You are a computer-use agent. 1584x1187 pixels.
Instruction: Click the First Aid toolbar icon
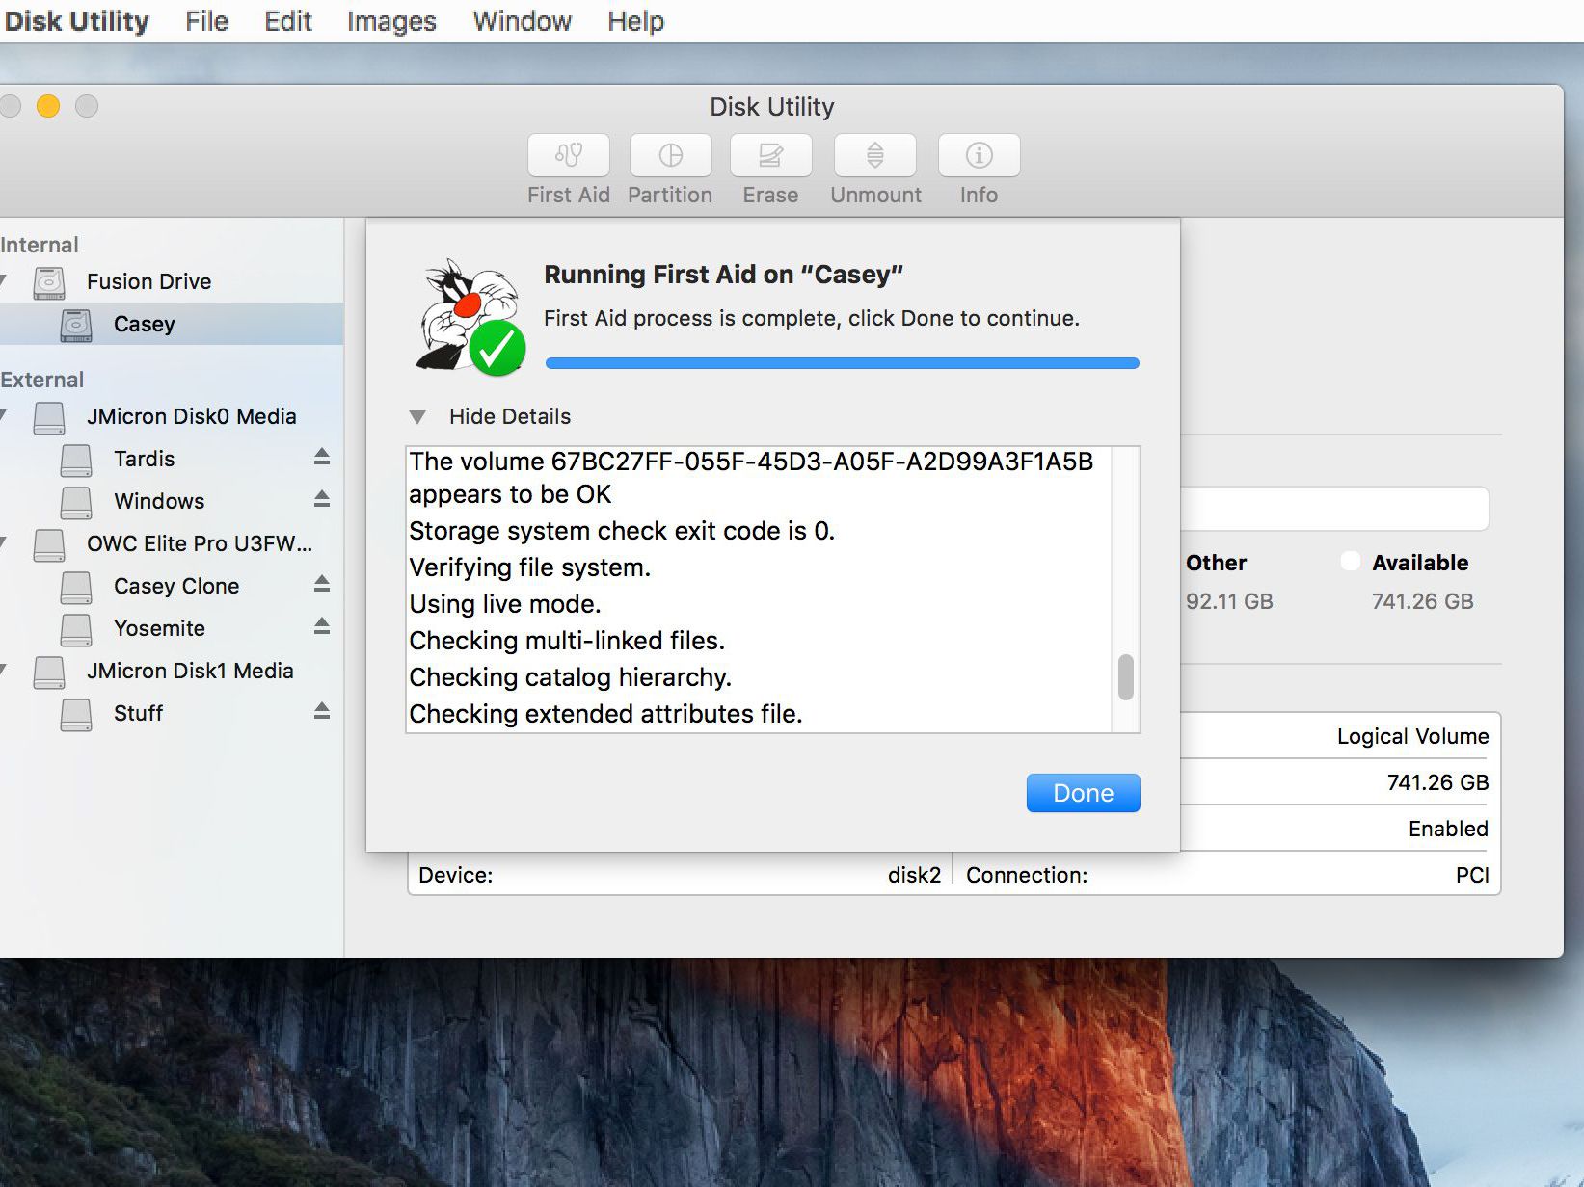tap(568, 156)
